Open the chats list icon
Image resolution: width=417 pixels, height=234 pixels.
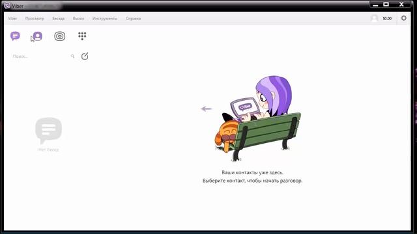[x=15, y=36]
